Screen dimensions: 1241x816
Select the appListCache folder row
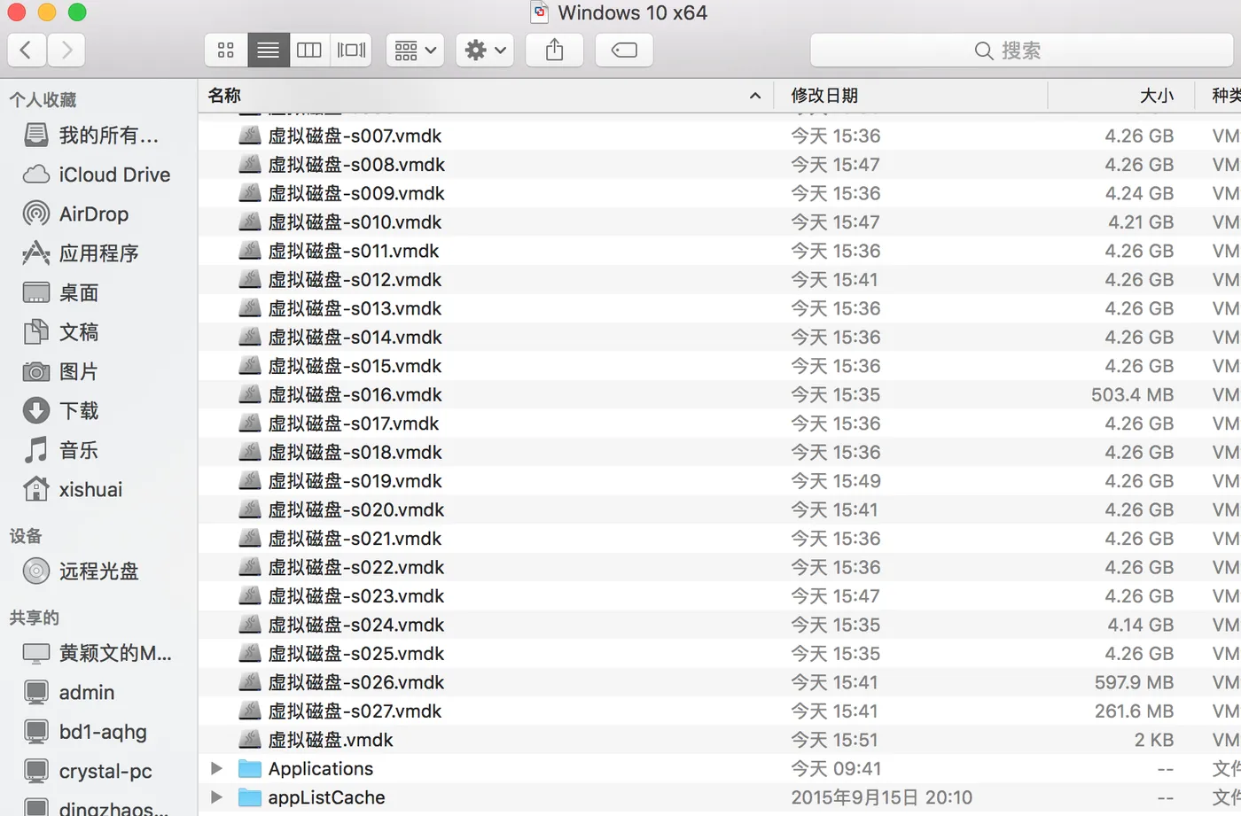(719, 797)
